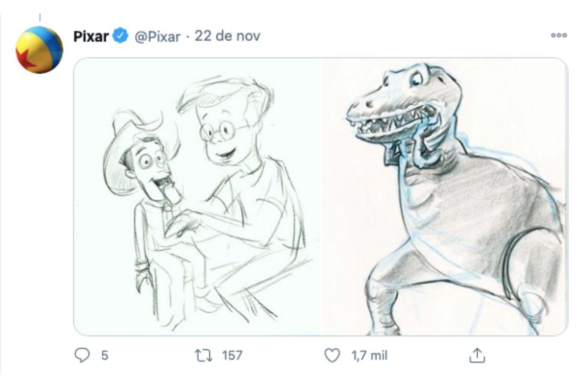Open the tweet's three-dot more menu

[559, 35]
